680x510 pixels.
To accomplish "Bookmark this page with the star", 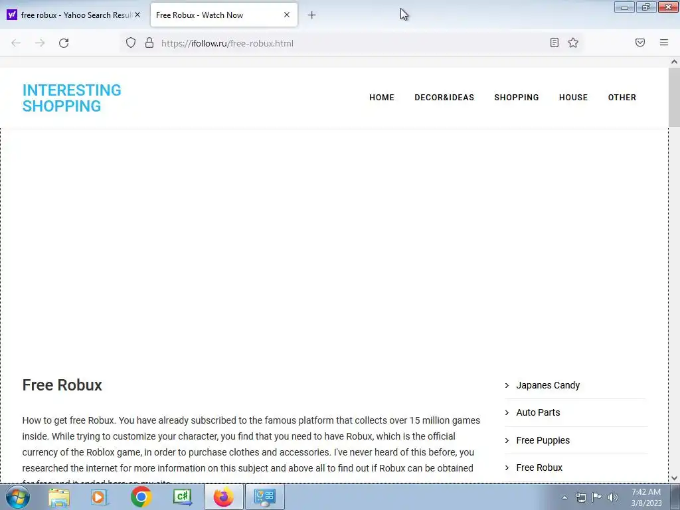I will (x=573, y=42).
